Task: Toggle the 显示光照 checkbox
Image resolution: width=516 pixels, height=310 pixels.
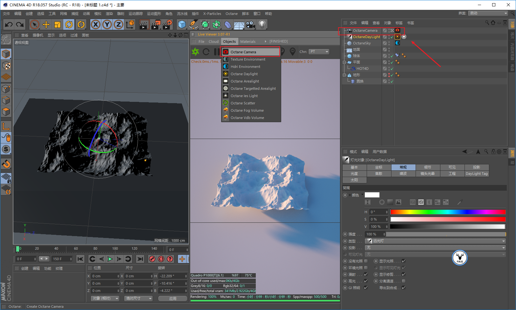Action: point(404,261)
